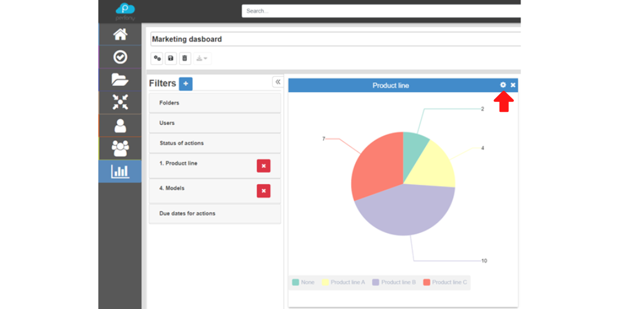Open the download export dropdown
Viewport: 619px width, 309px height.
point(202,58)
